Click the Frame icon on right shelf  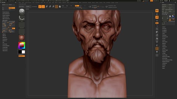point(157,29)
